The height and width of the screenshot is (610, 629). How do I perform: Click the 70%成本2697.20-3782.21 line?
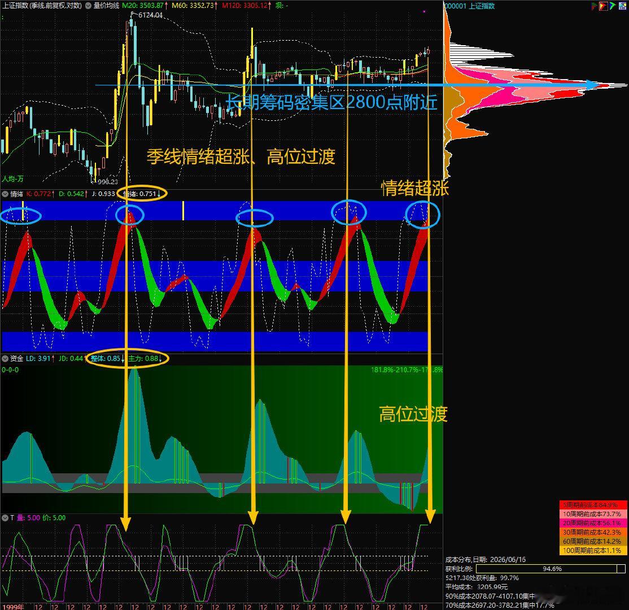[500, 605]
